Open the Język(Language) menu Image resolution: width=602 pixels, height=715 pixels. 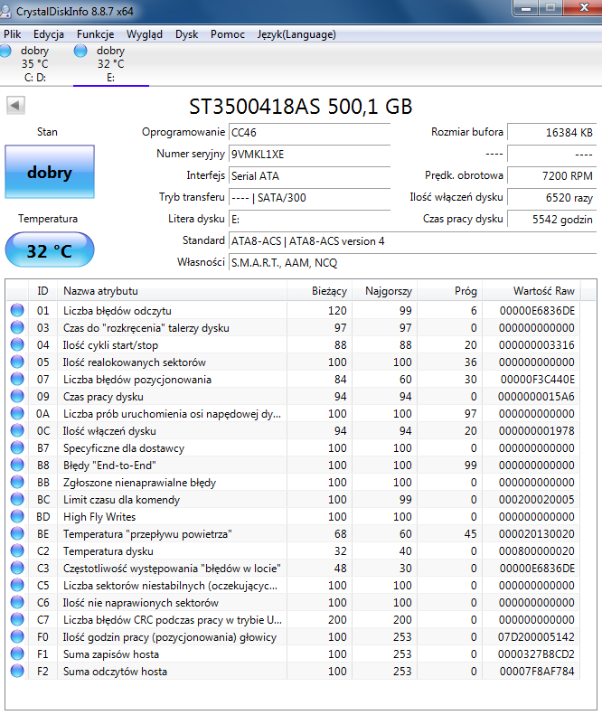point(296,34)
